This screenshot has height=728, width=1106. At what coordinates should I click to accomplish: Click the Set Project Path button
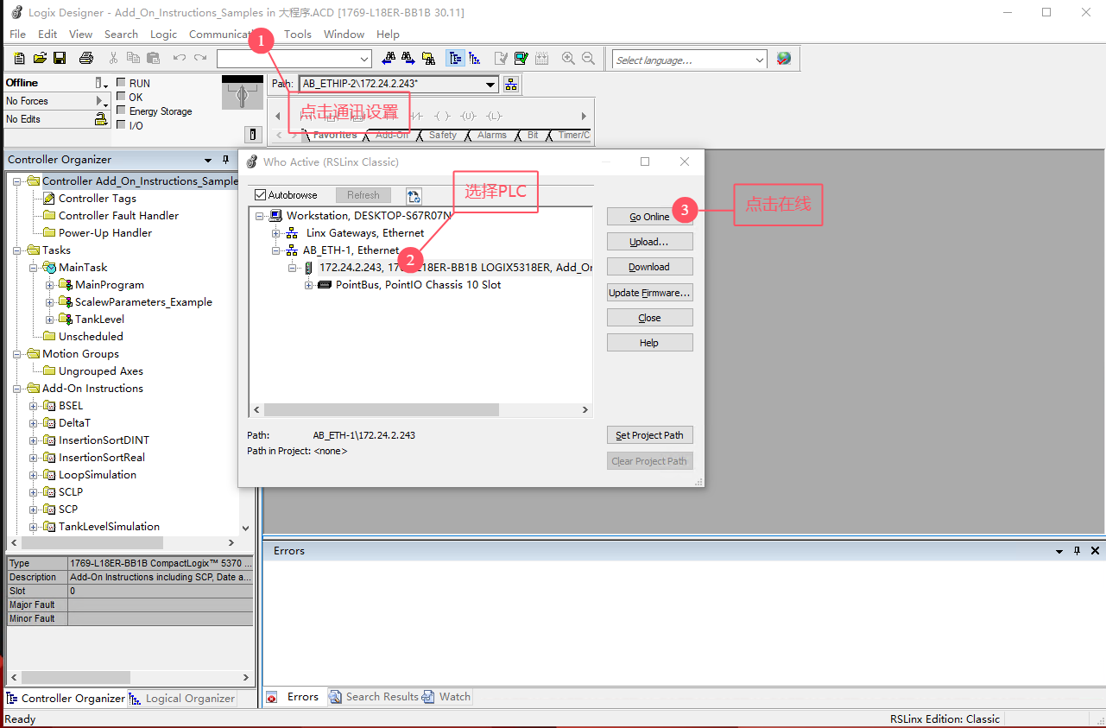[x=649, y=435]
